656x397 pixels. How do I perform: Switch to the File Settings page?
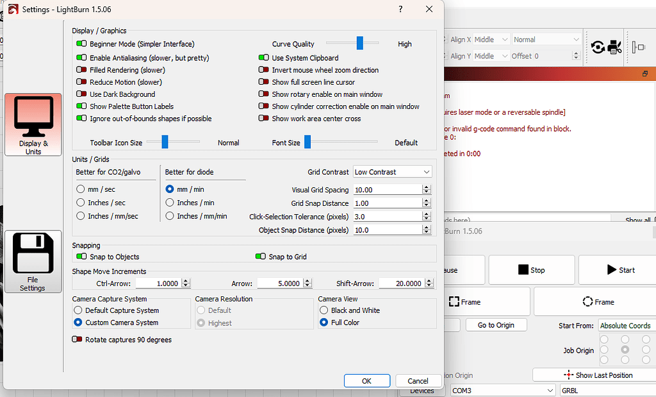tap(33, 261)
